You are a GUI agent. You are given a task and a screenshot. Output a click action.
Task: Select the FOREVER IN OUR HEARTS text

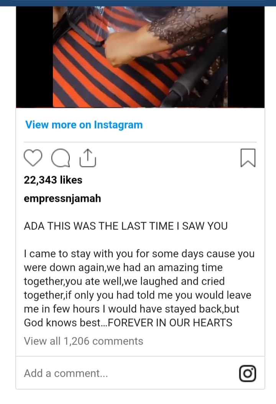point(170,323)
